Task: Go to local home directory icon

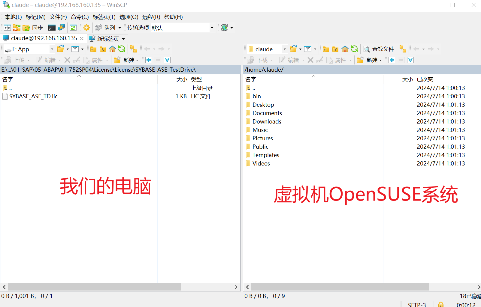Action: (x=112, y=49)
